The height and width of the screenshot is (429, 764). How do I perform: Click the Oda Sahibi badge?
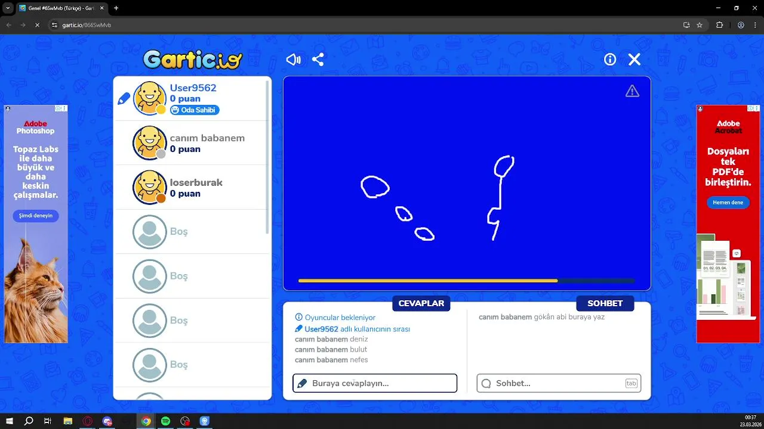pyautogui.click(x=195, y=110)
